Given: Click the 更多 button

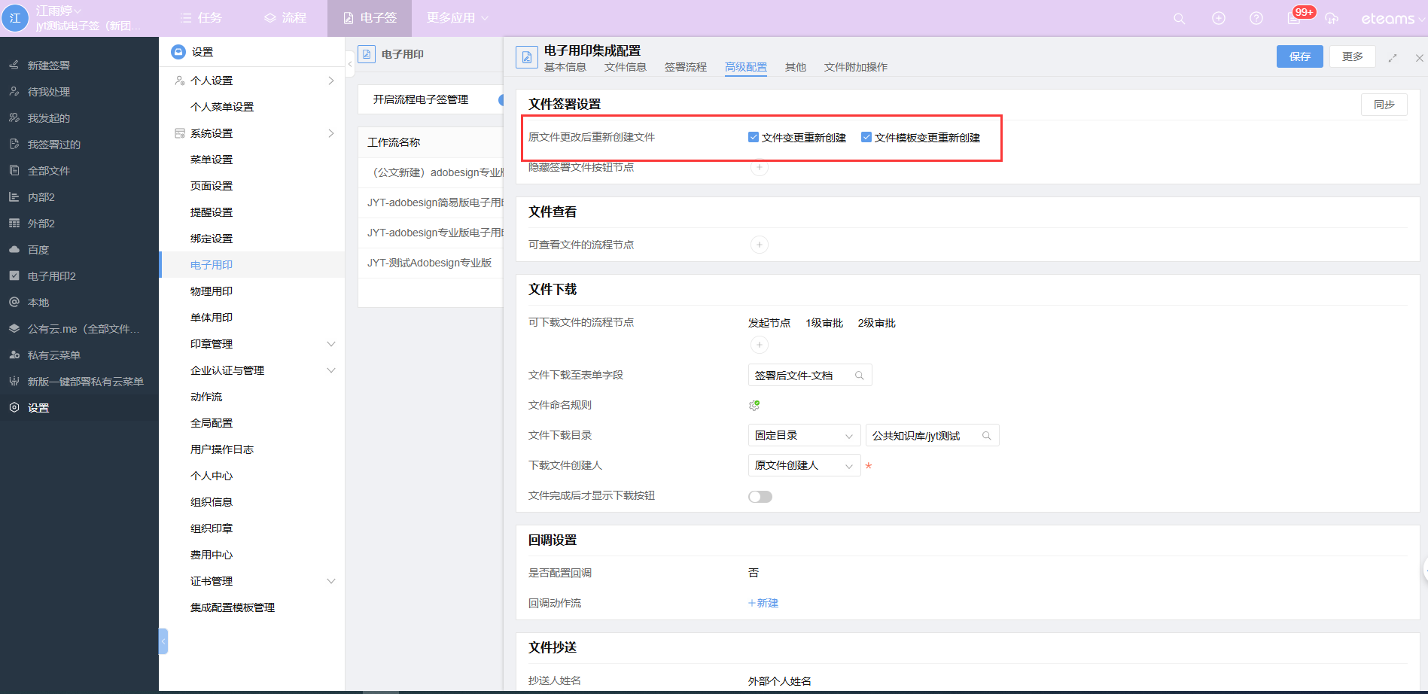Looking at the screenshot, I should (x=1353, y=56).
